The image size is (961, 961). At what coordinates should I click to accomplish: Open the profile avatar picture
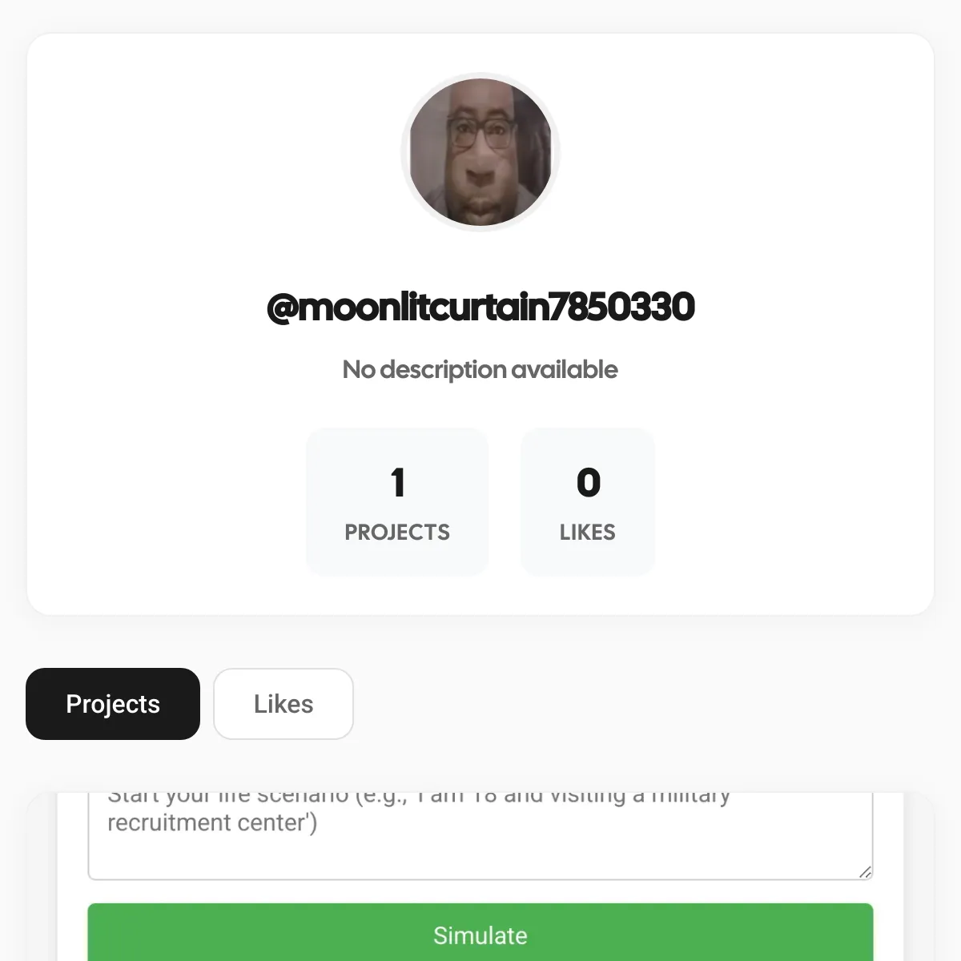click(x=480, y=152)
